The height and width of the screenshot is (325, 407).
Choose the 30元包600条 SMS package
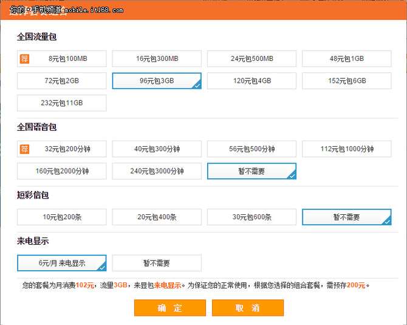(x=251, y=217)
